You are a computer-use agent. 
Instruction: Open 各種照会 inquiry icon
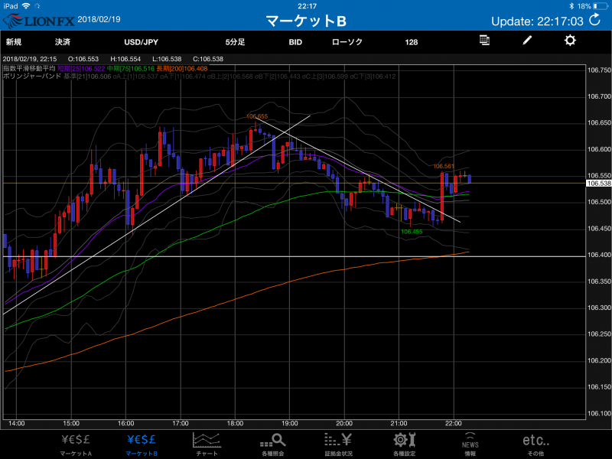(273, 443)
